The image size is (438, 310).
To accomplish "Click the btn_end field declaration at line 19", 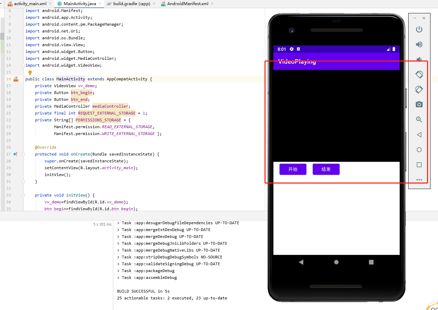I will tap(79, 99).
